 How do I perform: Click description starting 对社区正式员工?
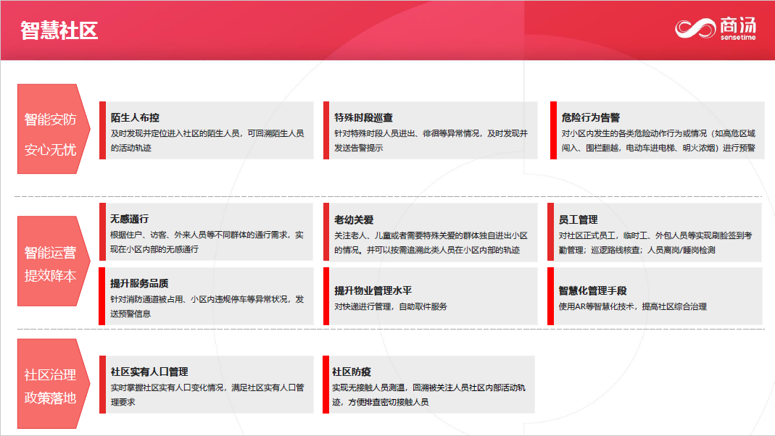coord(655,243)
